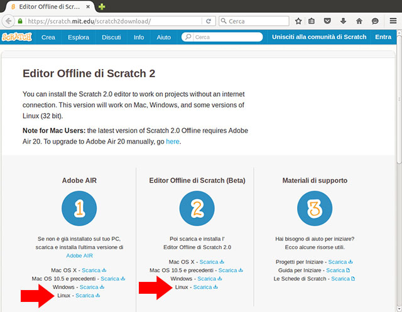Download Le Schede di Scratch via Scarica
Viewport: 402px width, 312px height.
pos(343,279)
